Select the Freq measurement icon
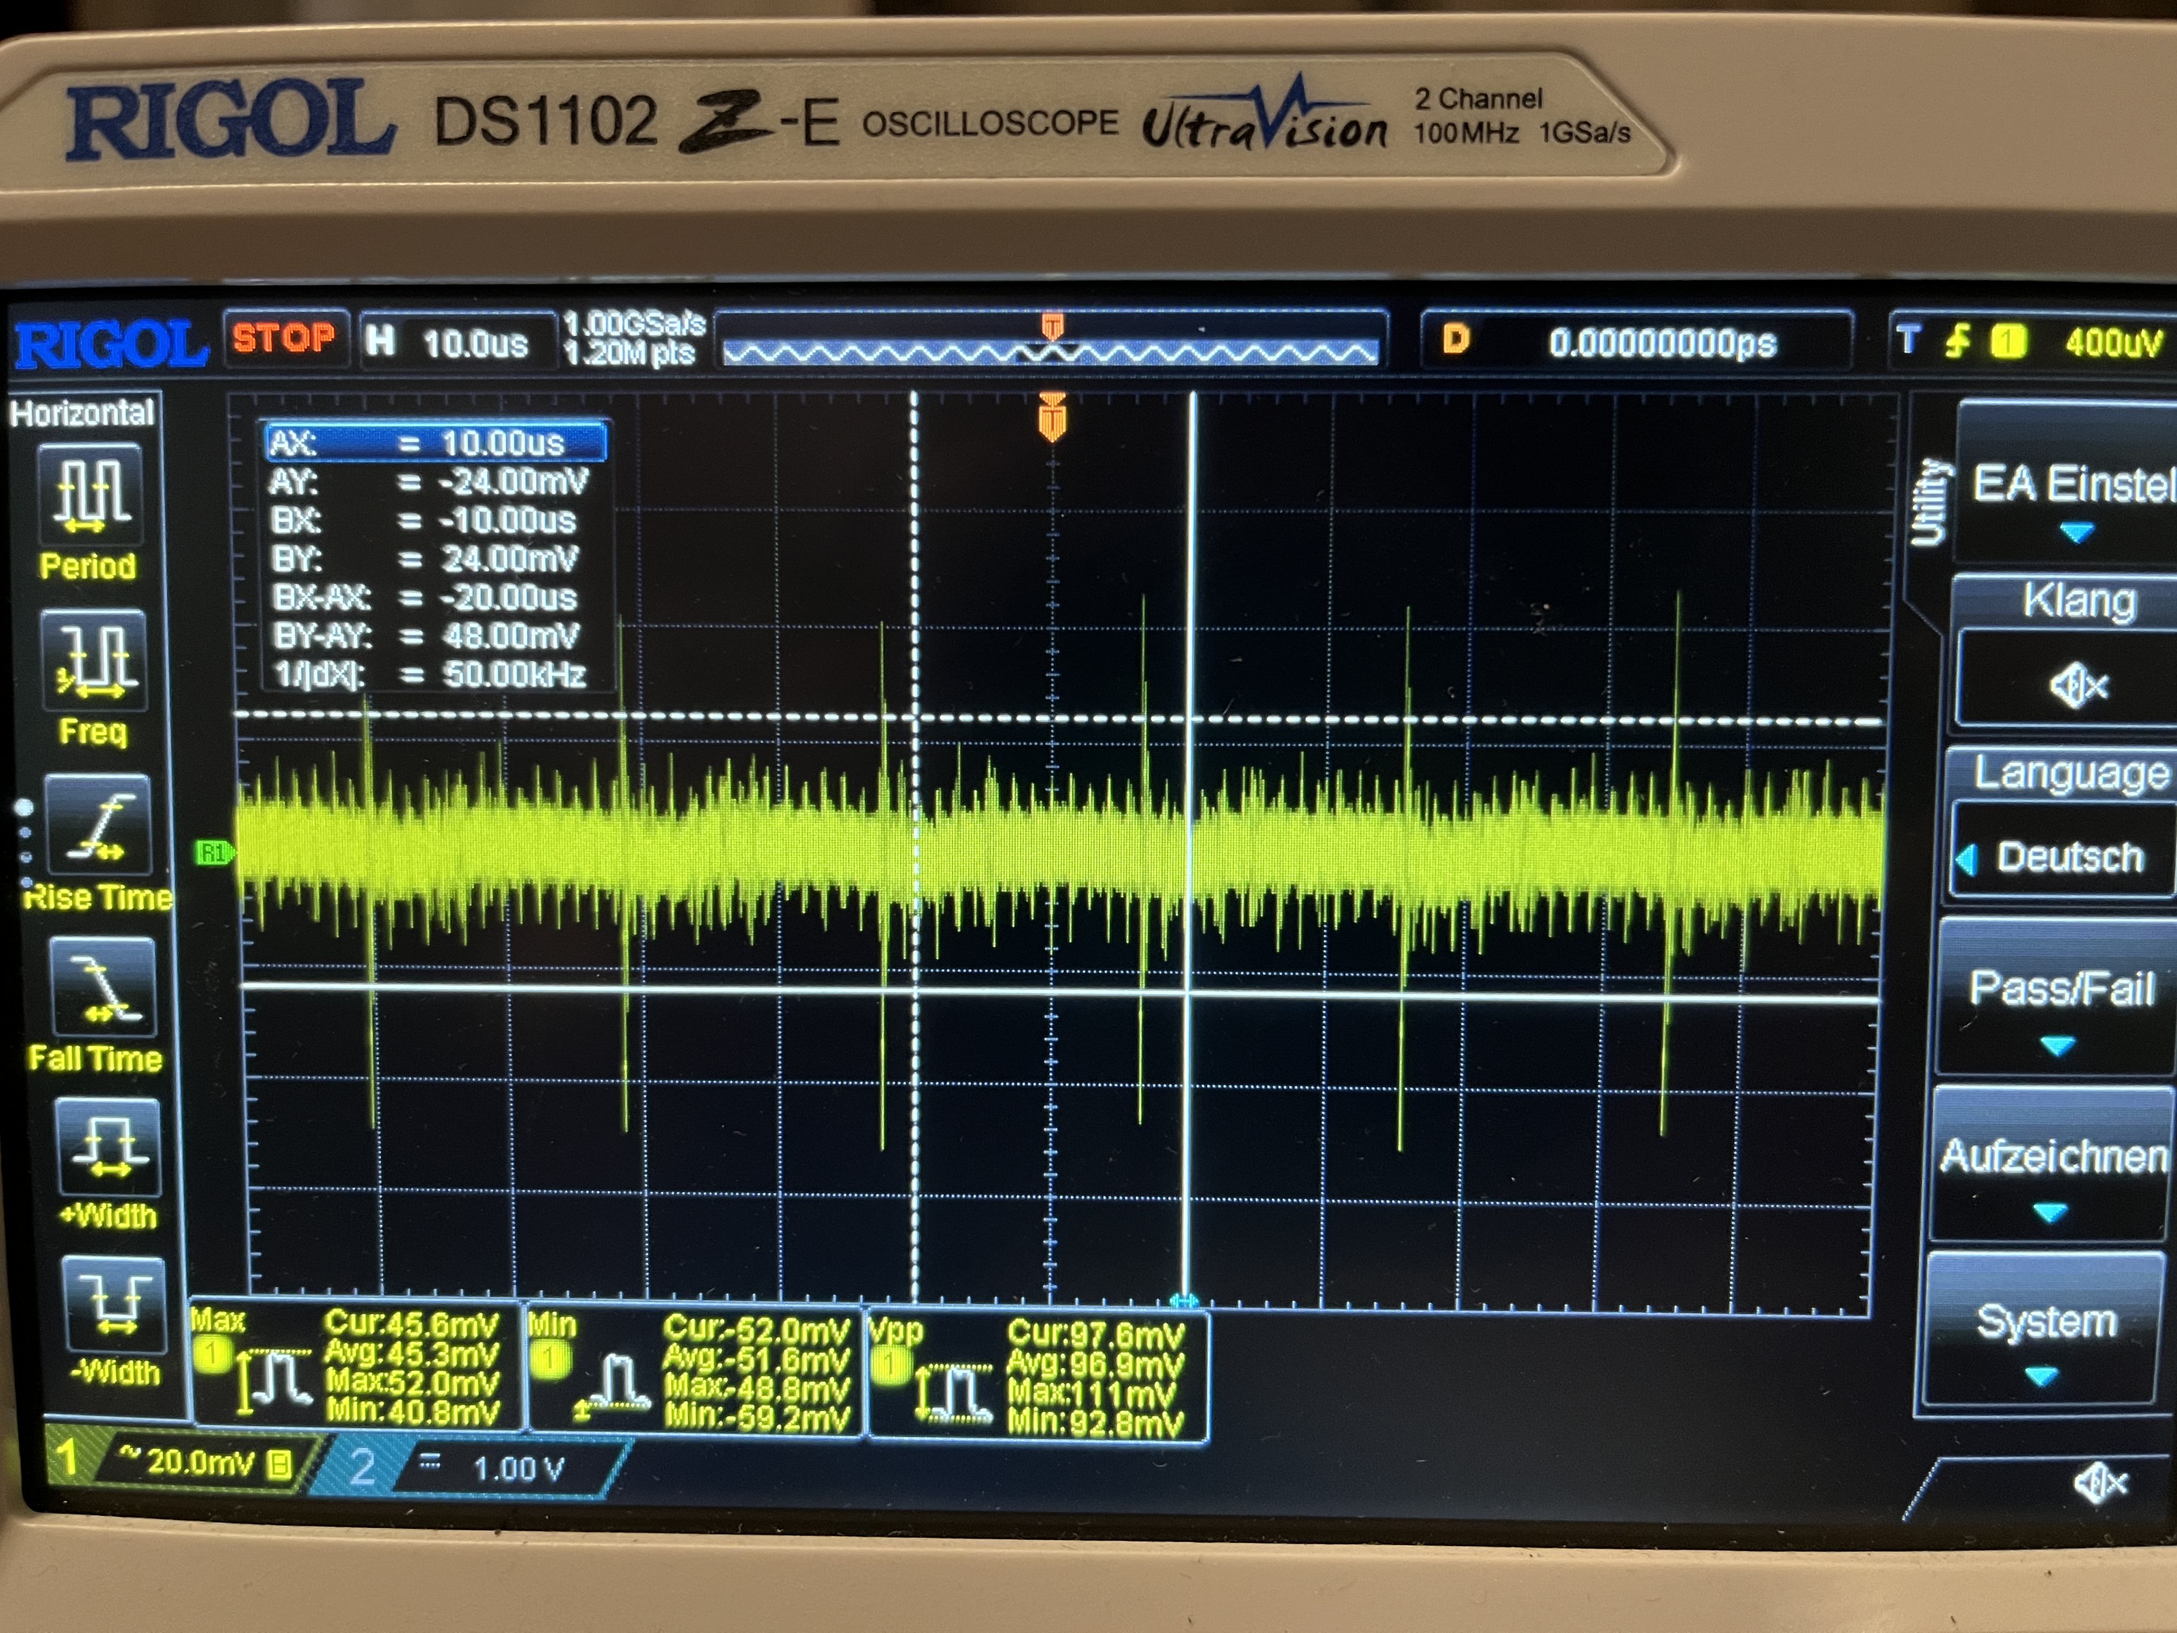Screen dimensions: 2177x1633 pos(94,660)
